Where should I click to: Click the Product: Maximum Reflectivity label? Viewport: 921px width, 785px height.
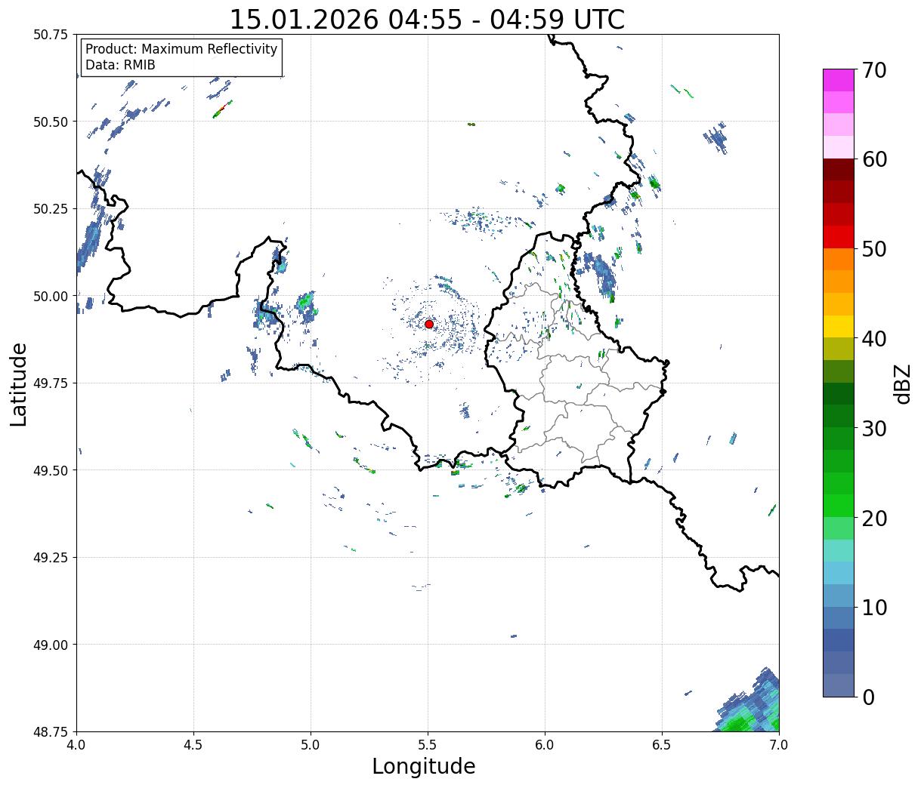point(181,49)
